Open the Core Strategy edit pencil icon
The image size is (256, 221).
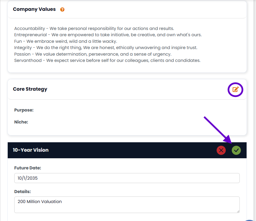235,89
